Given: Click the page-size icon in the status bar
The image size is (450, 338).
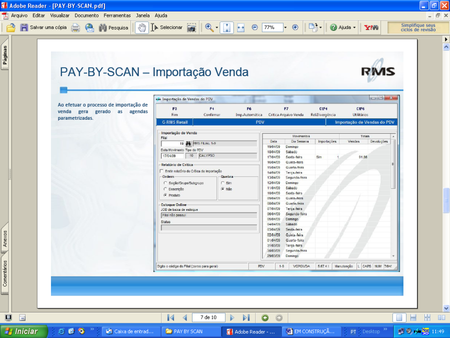Looking at the screenshot, I should (22, 317).
